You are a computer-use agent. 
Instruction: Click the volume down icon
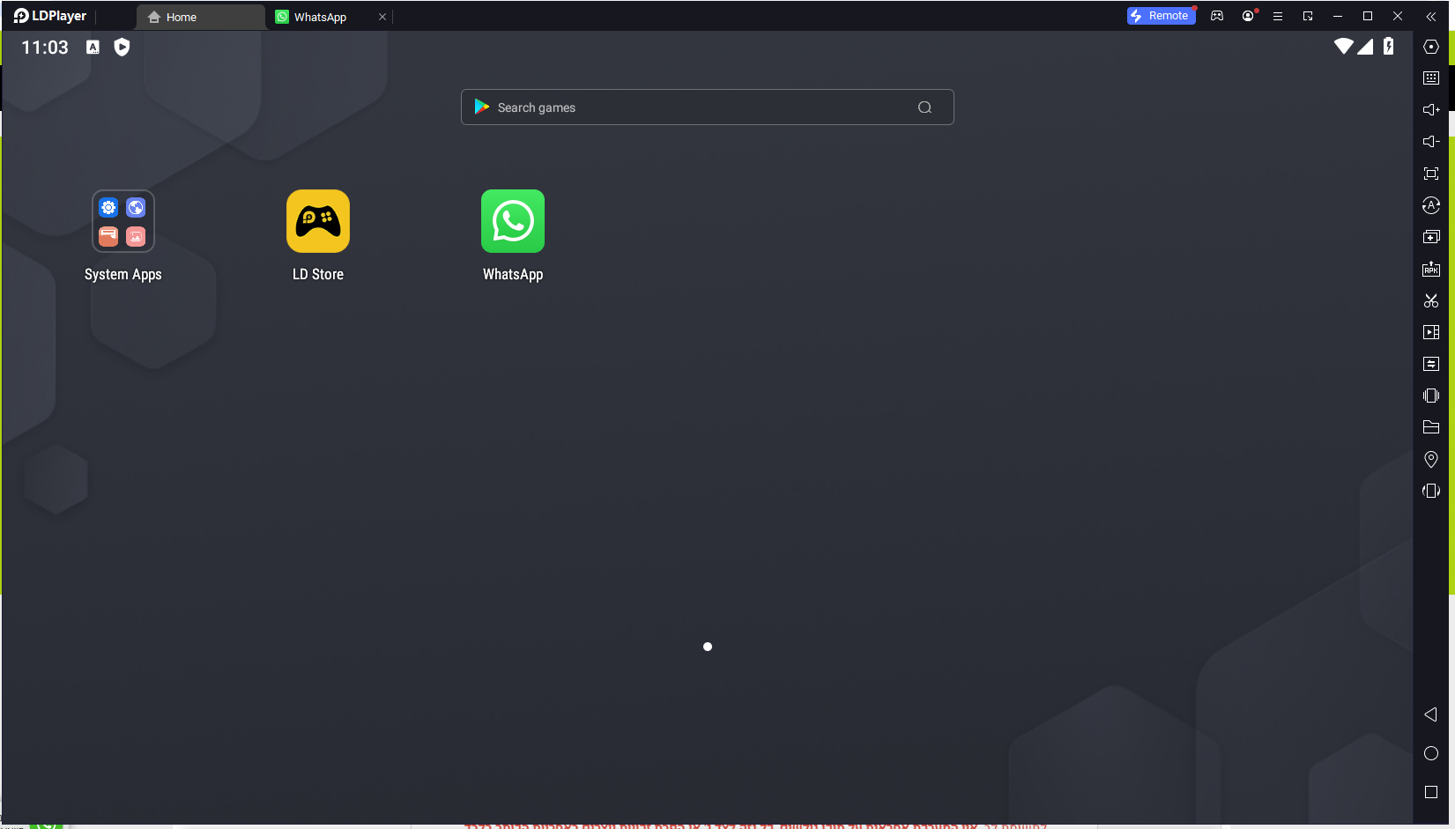click(x=1431, y=142)
